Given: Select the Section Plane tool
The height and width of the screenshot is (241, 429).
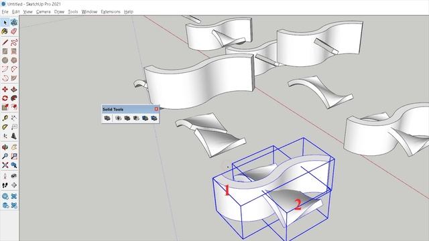Looking at the screenshot, I should [14, 185].
